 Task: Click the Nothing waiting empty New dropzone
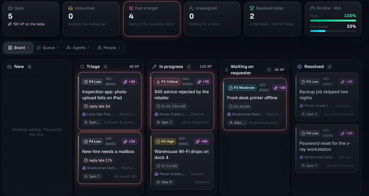click(x=37, y=132)
